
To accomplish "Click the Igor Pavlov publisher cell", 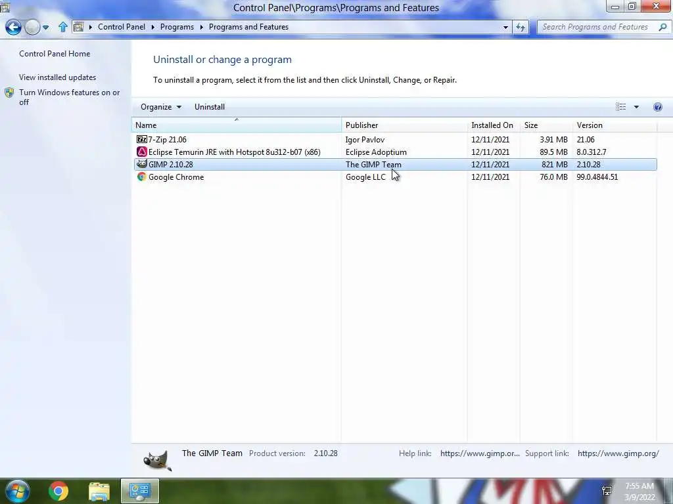I will click(x=365, y=139).
